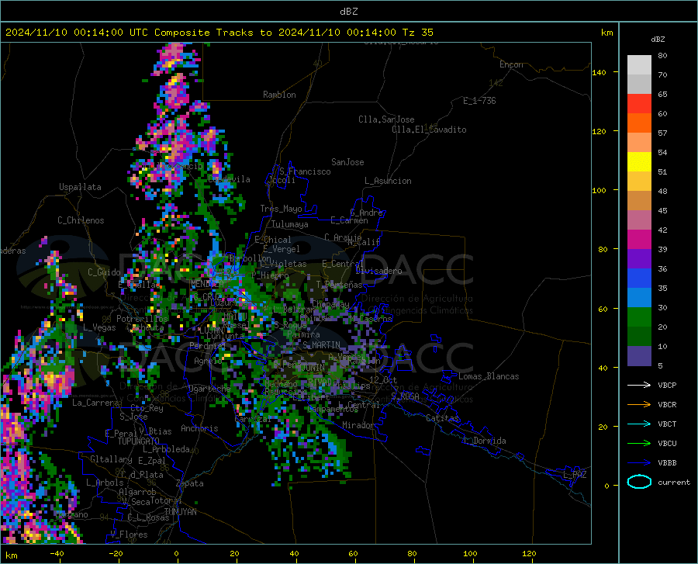This screenshot has height=564, width=698.
Task: Click the 'Divisadero' map label
Action: (378, 271)
